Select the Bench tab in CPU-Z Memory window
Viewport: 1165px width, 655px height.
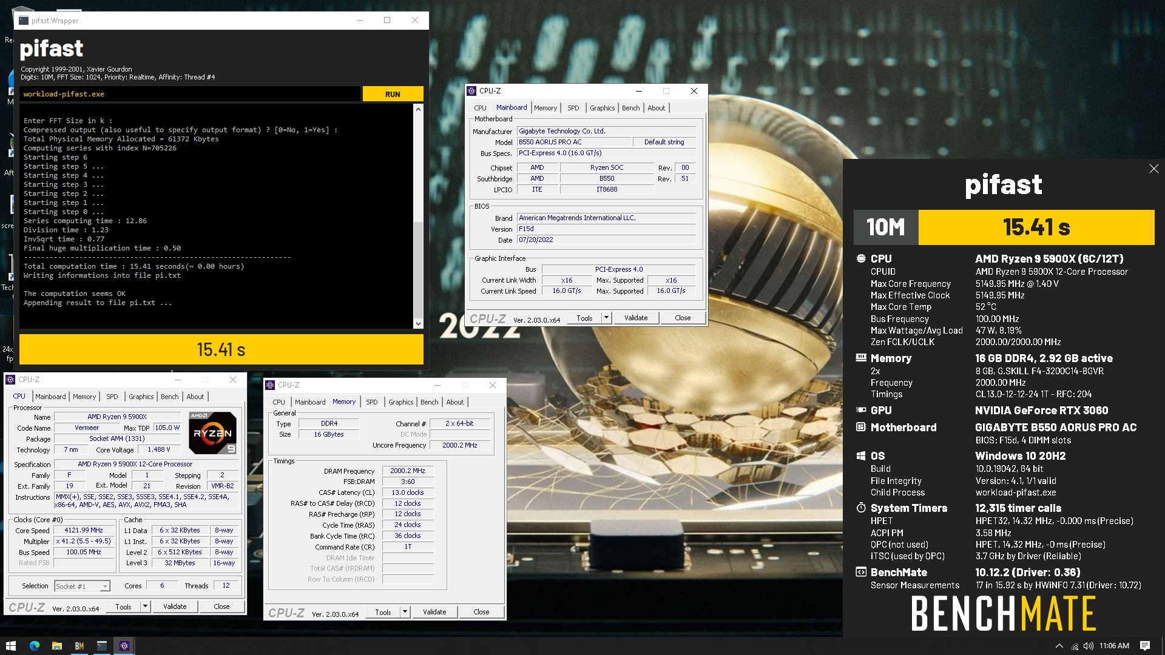pyautogui.click(x=430, y=402)
